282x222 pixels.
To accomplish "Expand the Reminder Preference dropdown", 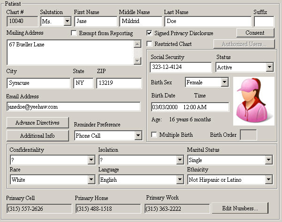I will (x=138, y=136).
